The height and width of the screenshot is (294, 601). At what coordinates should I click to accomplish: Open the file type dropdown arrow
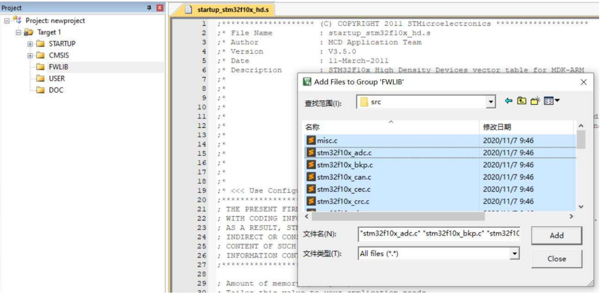click(x=514, y=253)
